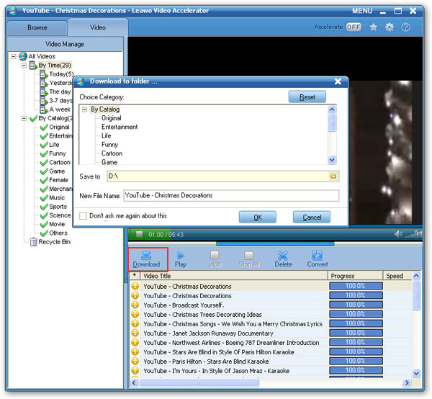
Task: Click the Cancel button in dialog
Action: tap(312, 217)
